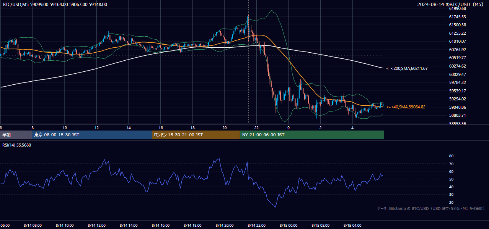Click the 8/14 14:00 date axis label
489x229 pixels.
tap(129, 226)
